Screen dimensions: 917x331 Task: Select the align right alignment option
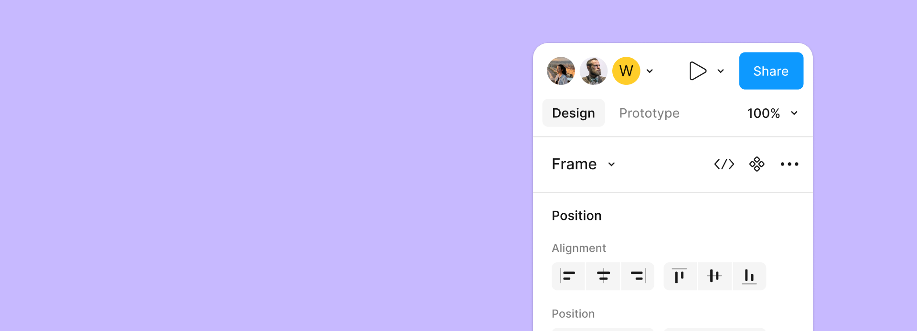[x=638, y=276]
